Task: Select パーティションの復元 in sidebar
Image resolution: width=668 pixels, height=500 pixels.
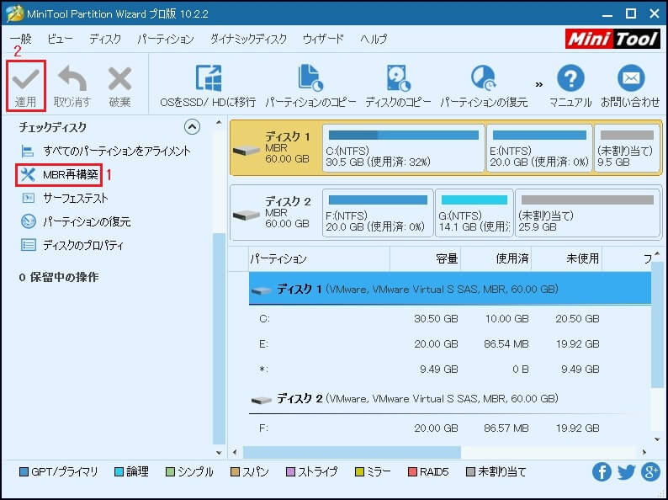Action: [76, 221]
